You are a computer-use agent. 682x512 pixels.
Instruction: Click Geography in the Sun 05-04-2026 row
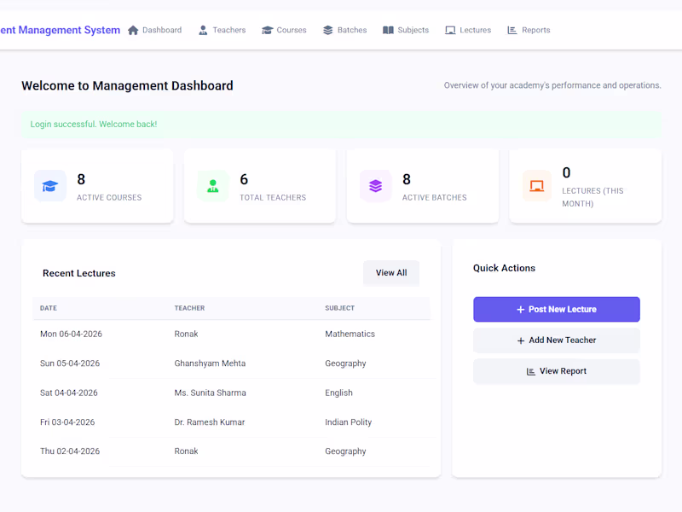345,364
